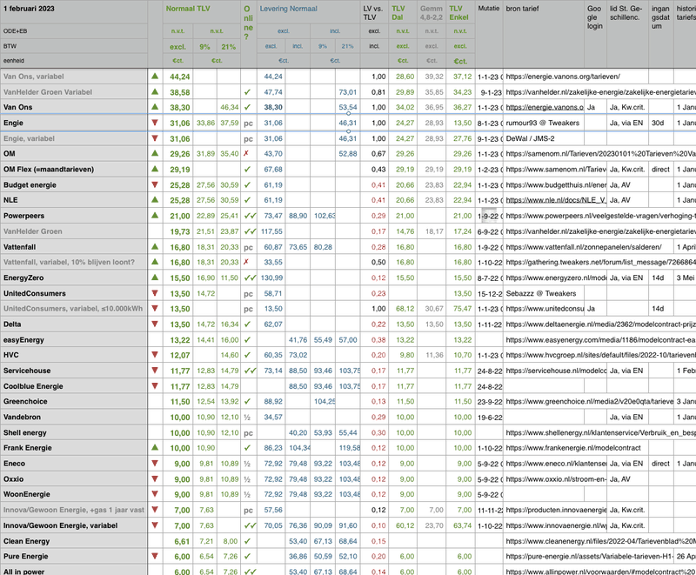Select the 'Shell energy' supplier name cell
Viewport: 696px width, 575px height.
click(74, 432)
